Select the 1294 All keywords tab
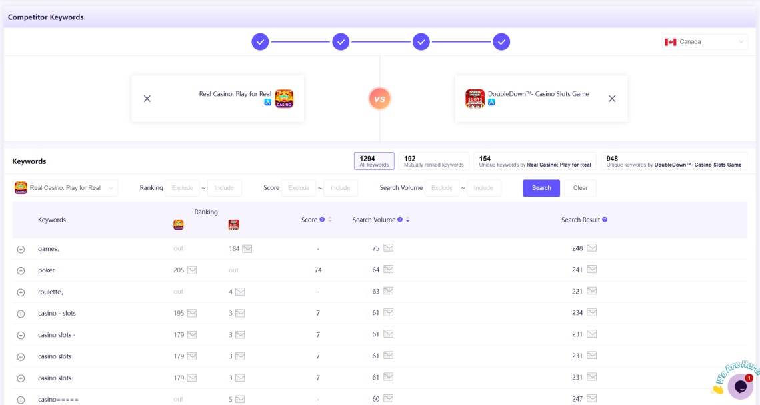This screenshot has width=760, height=405. coord(374,161)
